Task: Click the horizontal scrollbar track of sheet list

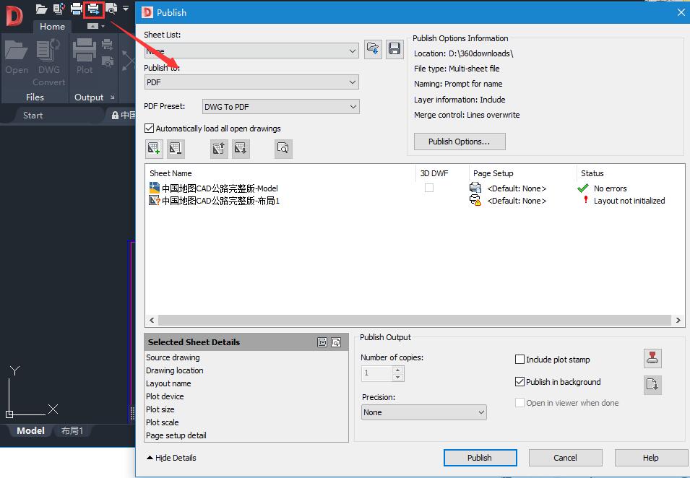Action: (415, 320)
